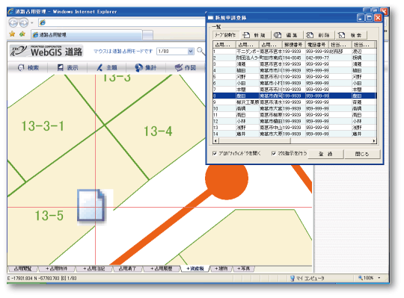This screenshot has height=298, width=404.
Task: Click the IE address bar field
Action: tap(121, 22)
